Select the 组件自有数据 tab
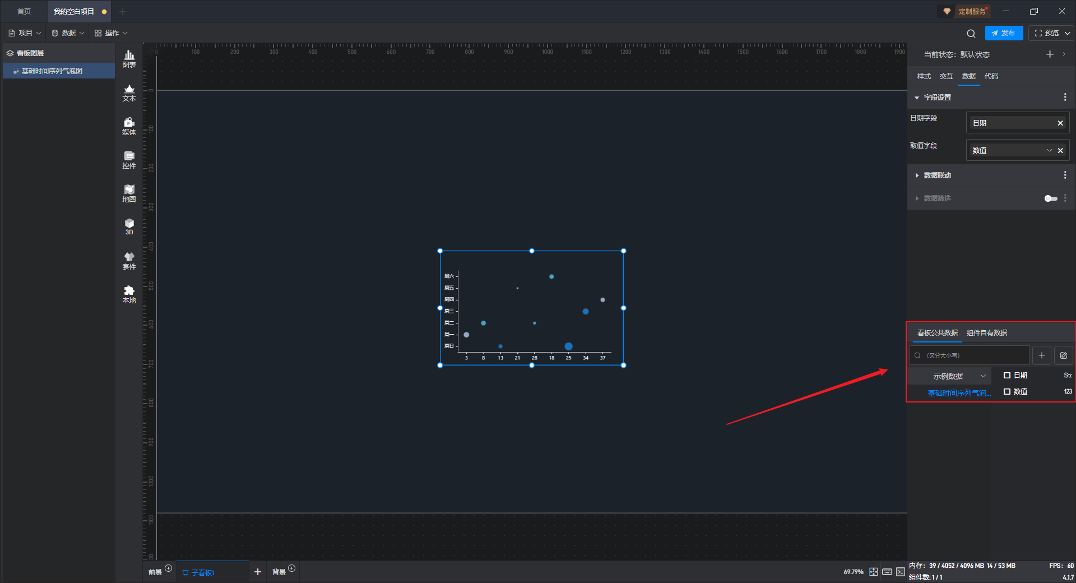The width and height of the screenshot is (1076, 583). tap(987, 333)
